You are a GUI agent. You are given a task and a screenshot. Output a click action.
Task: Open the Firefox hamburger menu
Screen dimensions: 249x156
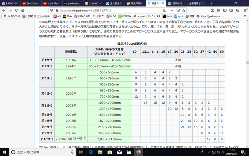click(246, 10)
